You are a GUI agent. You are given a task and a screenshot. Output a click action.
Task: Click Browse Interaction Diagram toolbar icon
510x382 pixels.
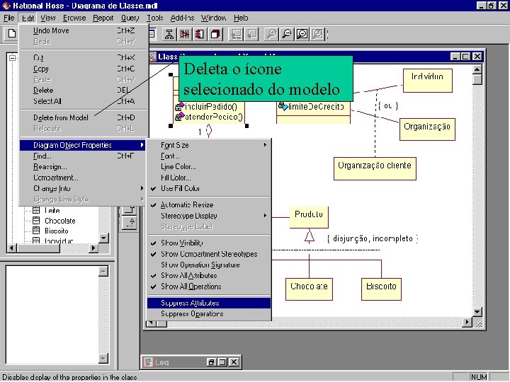[x=185, y=34]
